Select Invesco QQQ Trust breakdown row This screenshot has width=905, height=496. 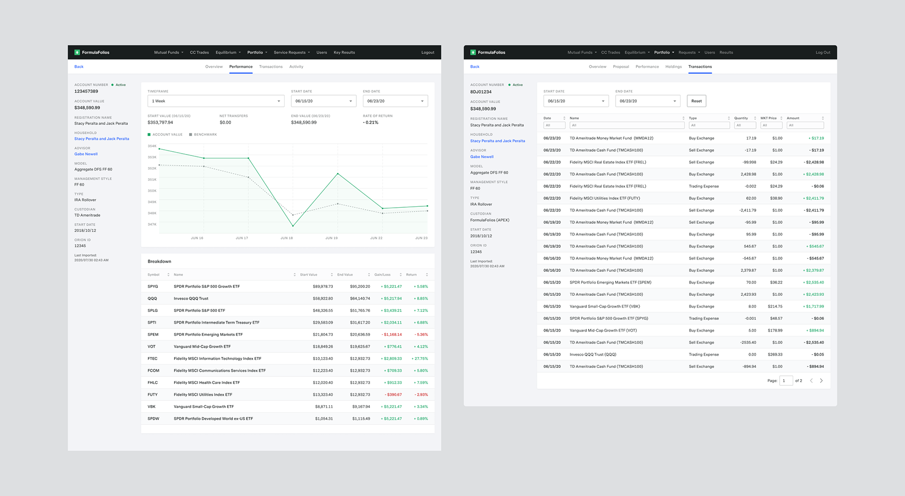pyautogui.click(x=288, y=299)
